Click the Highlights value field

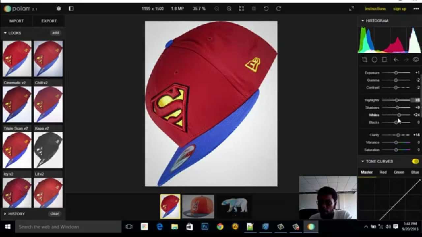[x=416, y=100]
